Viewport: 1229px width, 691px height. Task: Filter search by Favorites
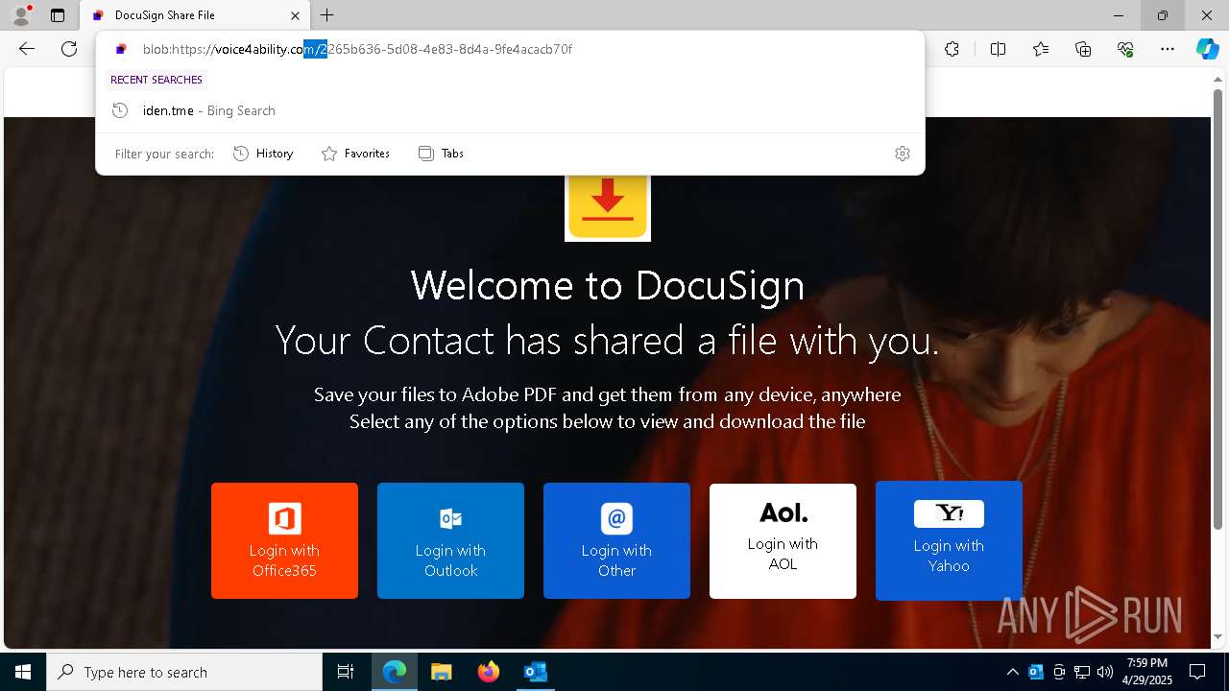point(355,154)
